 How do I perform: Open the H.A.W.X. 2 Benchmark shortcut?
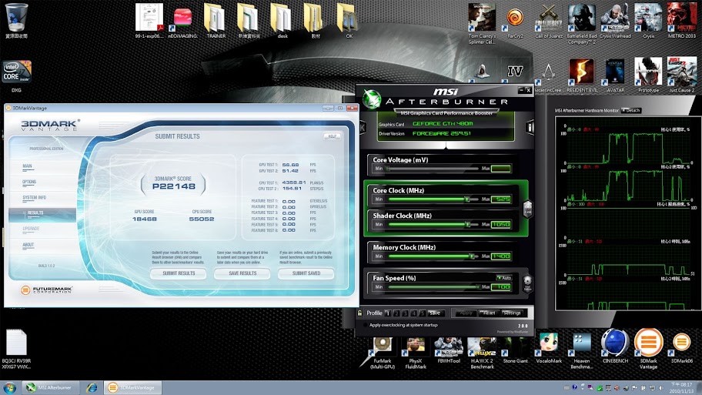[x=482, y=353]
